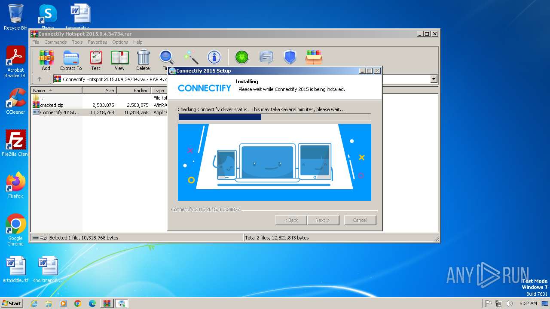Image resolution: width=550 pixels, height=309 pixels.
Task: Go up one folder with the arrow icon
Action: (x=40, y=79)
